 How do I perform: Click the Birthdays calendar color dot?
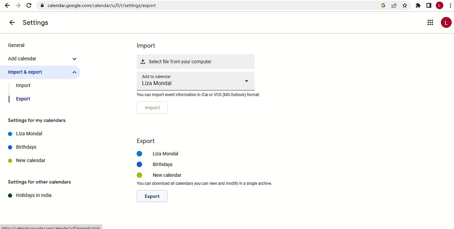(x=139, y=164)
